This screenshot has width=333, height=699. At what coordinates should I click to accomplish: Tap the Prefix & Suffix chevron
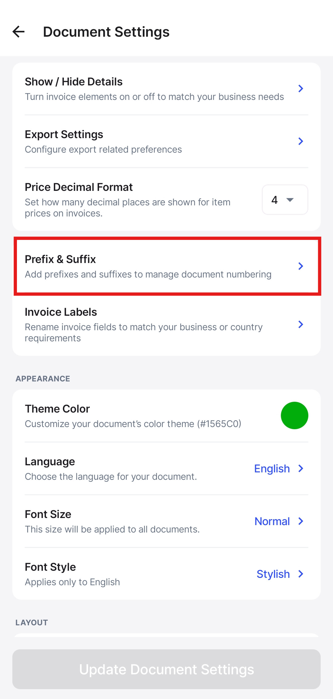coord(301,266)
